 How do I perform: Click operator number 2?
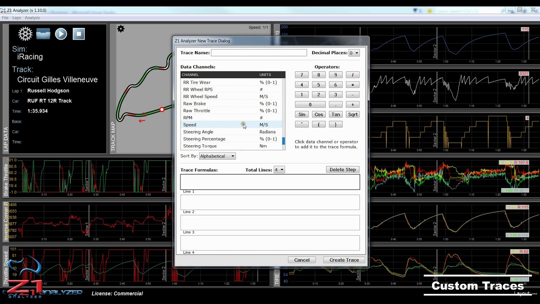[x=319, y=95]
